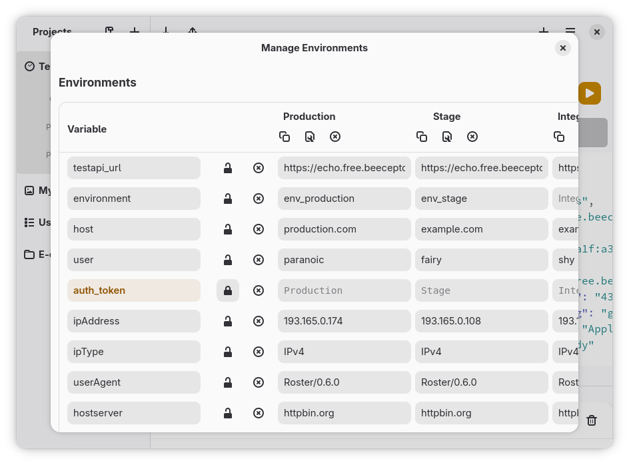Edit Stage hostserver httpbin.org field
The height and width of the screenshot is (465, 629).
481,413
